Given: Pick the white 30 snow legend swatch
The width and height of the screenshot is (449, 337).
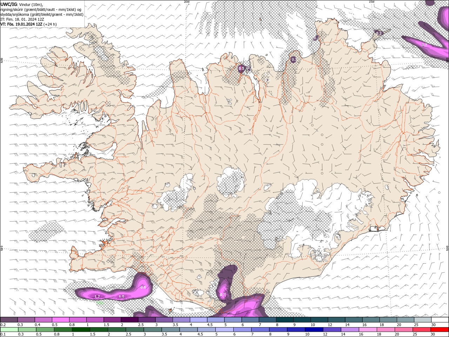Looking at the screenshot, I should click(440, 320).
